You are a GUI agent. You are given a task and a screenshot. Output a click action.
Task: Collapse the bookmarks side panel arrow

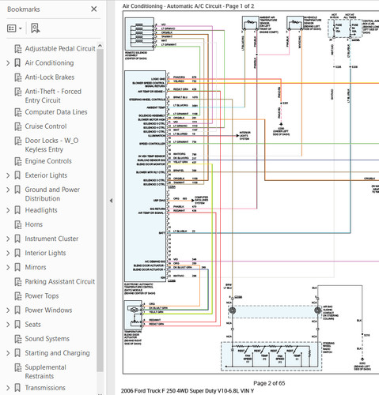[111, 201]
